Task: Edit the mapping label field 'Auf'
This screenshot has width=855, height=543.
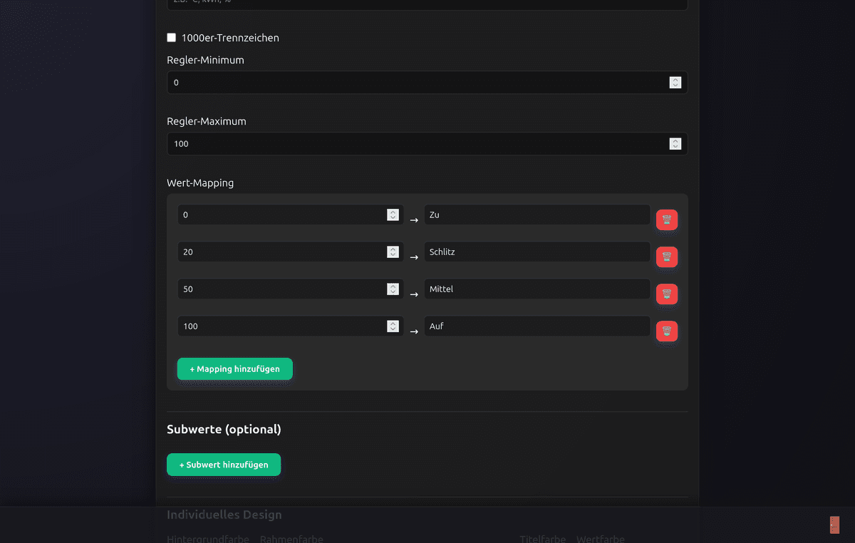Action: [x=537, y=326]
